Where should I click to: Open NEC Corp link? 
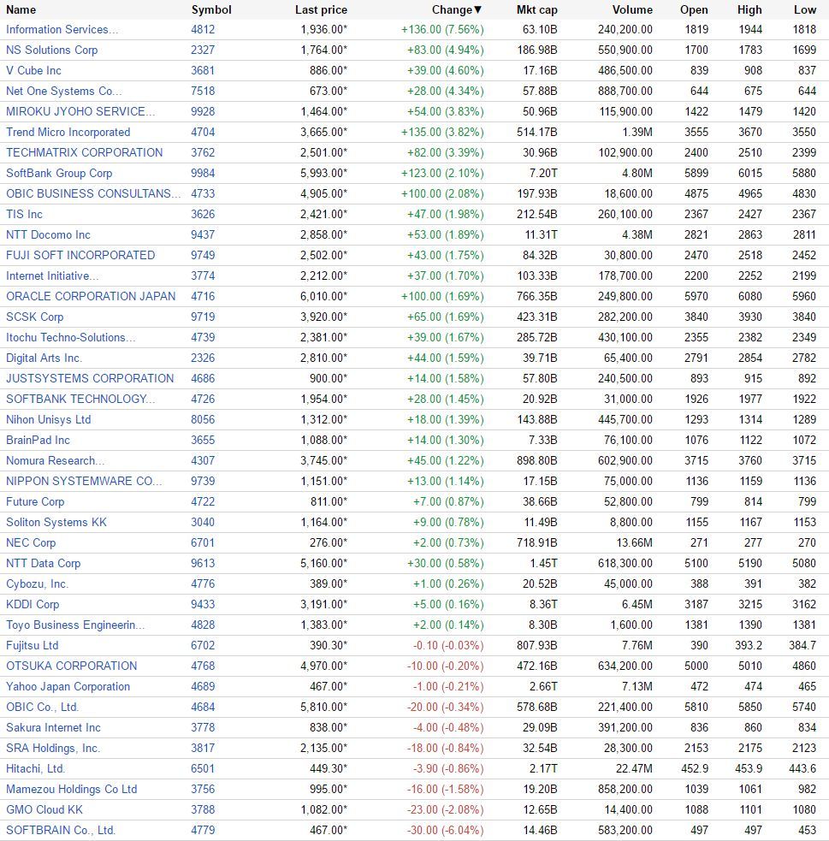31,542
